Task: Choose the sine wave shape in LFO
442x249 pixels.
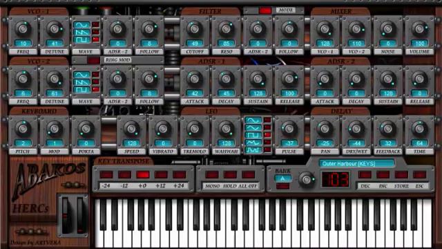Action: (x=253, y=120)
